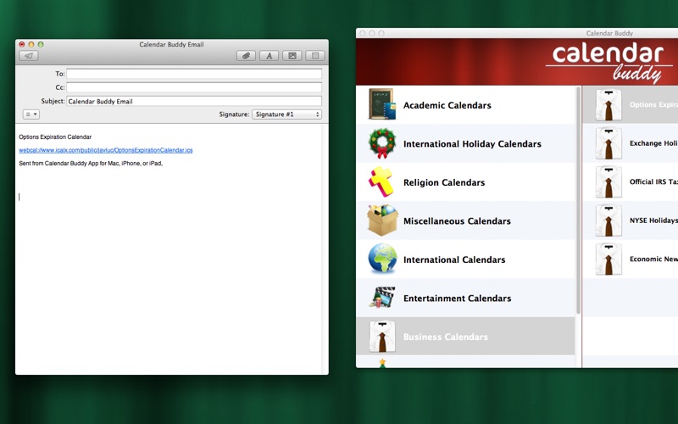Click the holiday wreath icon

coord(382,143)
